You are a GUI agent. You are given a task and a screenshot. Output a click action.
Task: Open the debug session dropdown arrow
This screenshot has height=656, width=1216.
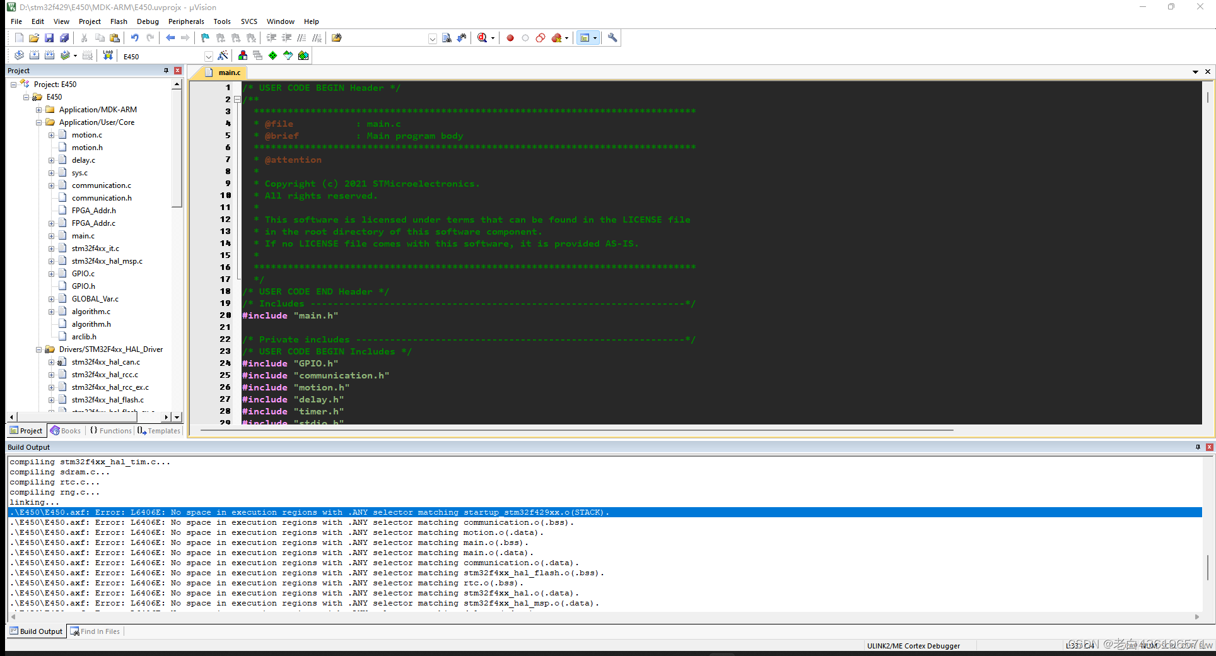[493, 38]
